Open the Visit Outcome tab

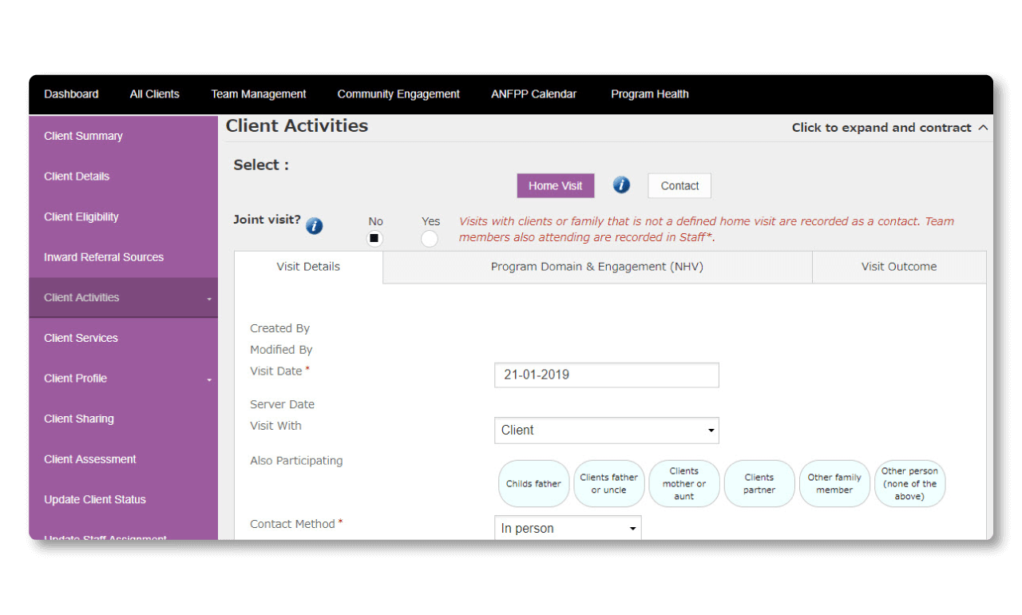tap(898, 267)
